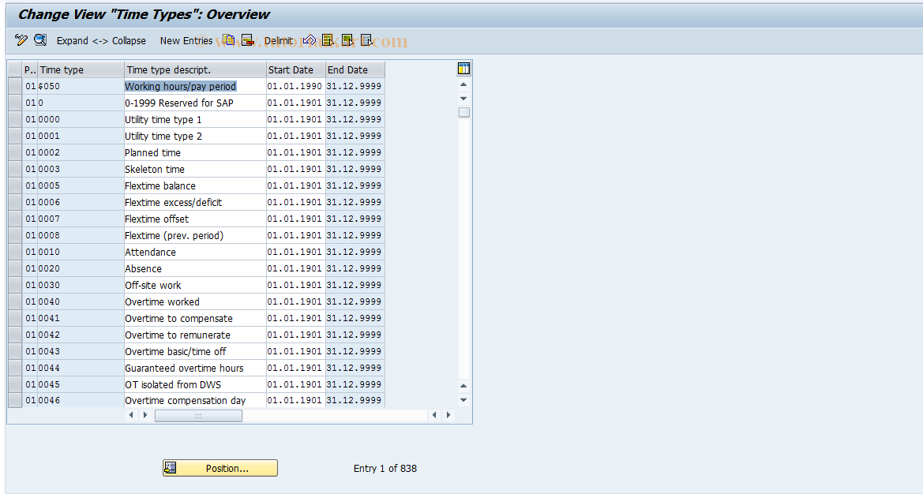The image size is (923, 494).
Task: Click the Working hours/pay period description field
Action: click(x=195, y=86)
